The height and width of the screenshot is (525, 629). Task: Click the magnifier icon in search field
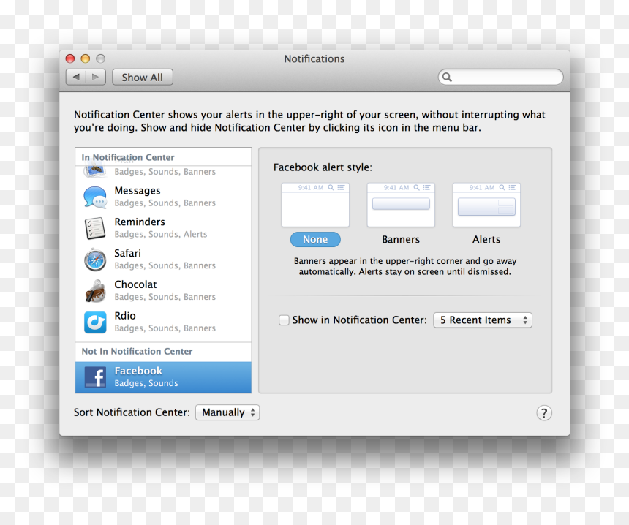pyautogui.click(x=448, y=77)
